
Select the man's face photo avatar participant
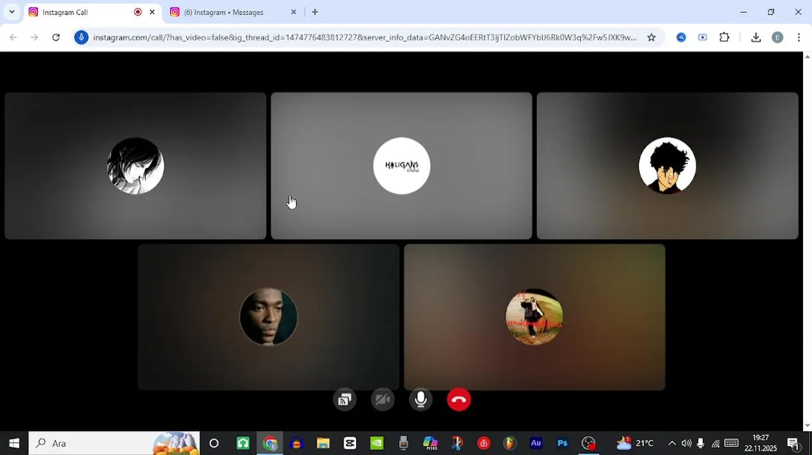pos(268,317)
